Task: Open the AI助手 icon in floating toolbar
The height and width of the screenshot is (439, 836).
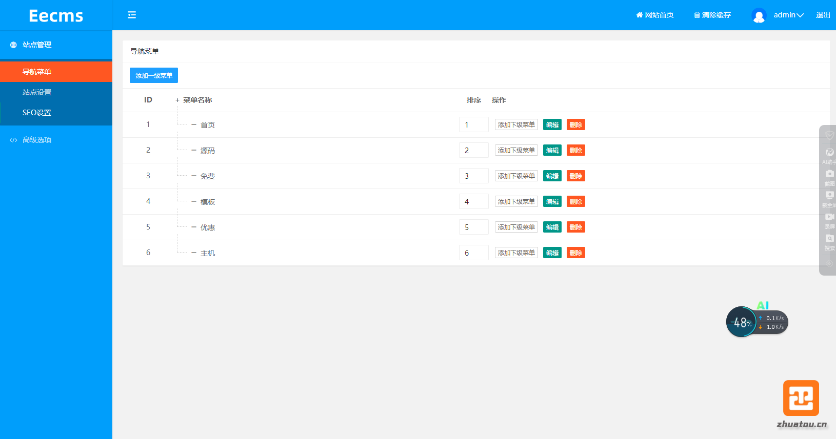Action: [x=829, y=153]
